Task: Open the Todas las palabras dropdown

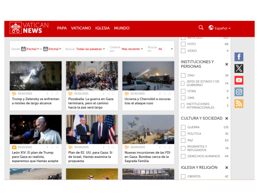Action: (x=90, y=49)
